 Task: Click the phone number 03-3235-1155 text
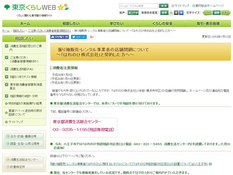[70, 130]
